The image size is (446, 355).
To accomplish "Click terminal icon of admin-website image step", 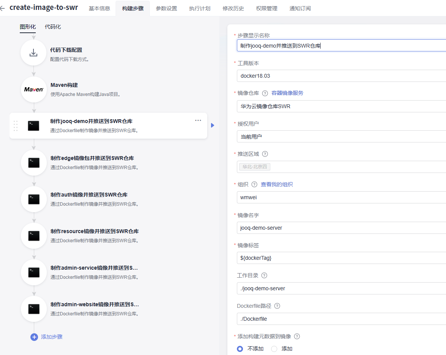I will (x=34, y=309).
